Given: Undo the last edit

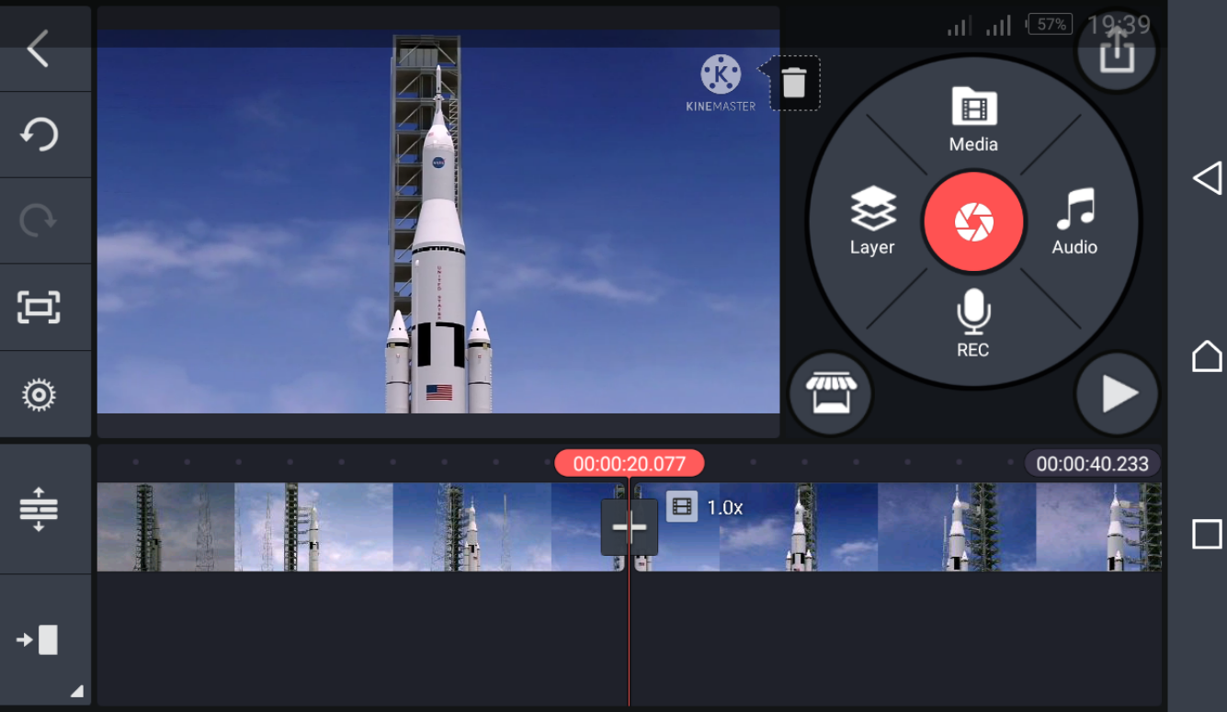Looking at the screenshot, I should pyautogui.click(x=37, y=134).
